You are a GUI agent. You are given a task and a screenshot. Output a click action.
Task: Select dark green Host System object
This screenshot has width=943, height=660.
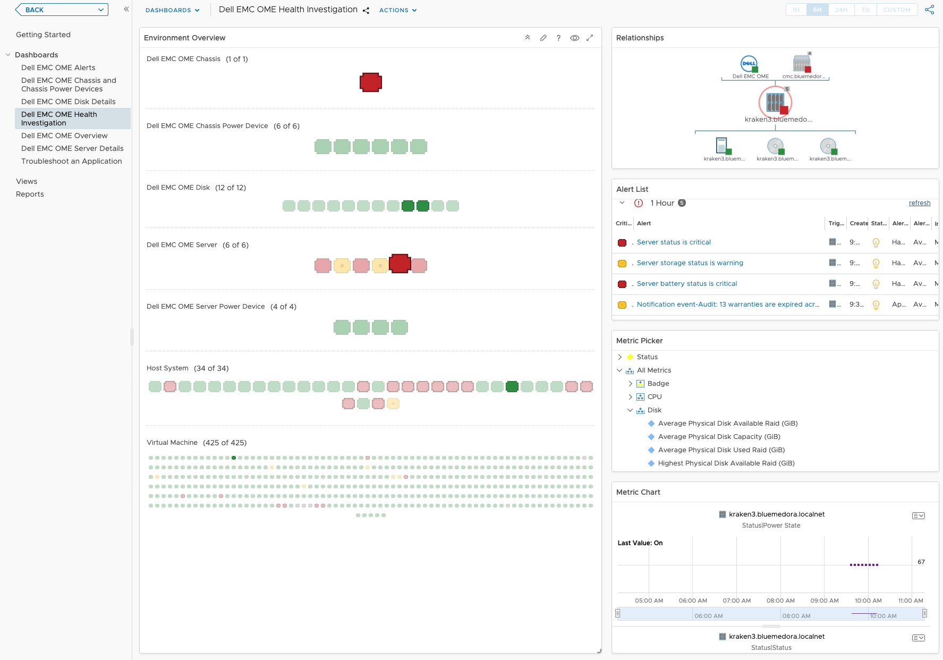(x=512, y=387)
